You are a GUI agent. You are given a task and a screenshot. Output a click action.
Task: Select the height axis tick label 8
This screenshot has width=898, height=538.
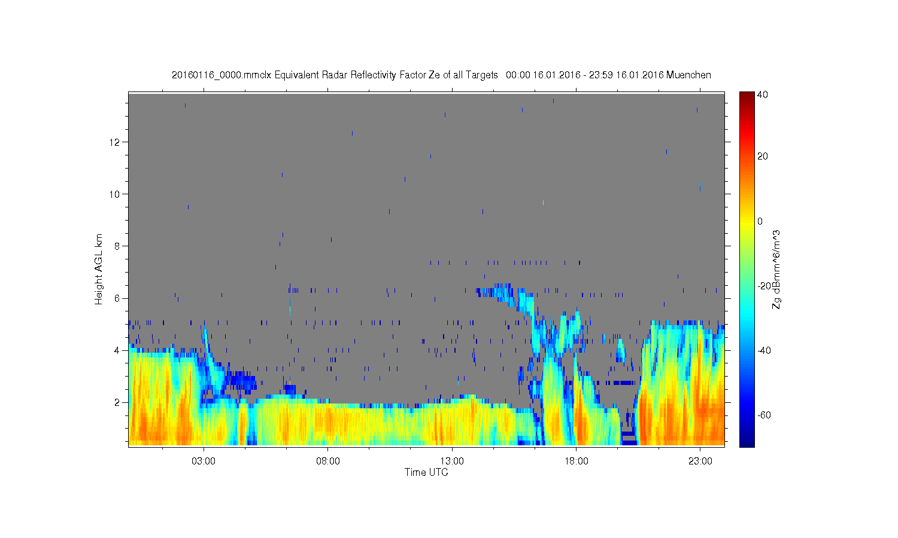point(117,246)
